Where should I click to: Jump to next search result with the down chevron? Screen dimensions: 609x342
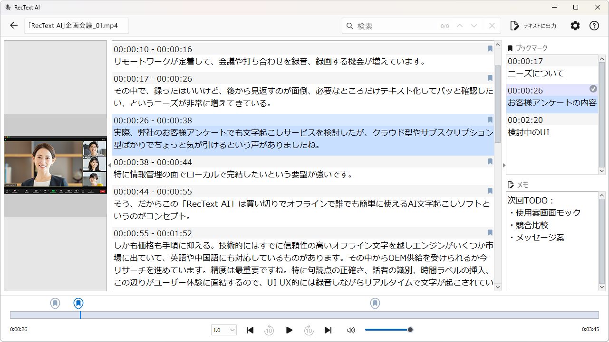click(x=474, y=26)
